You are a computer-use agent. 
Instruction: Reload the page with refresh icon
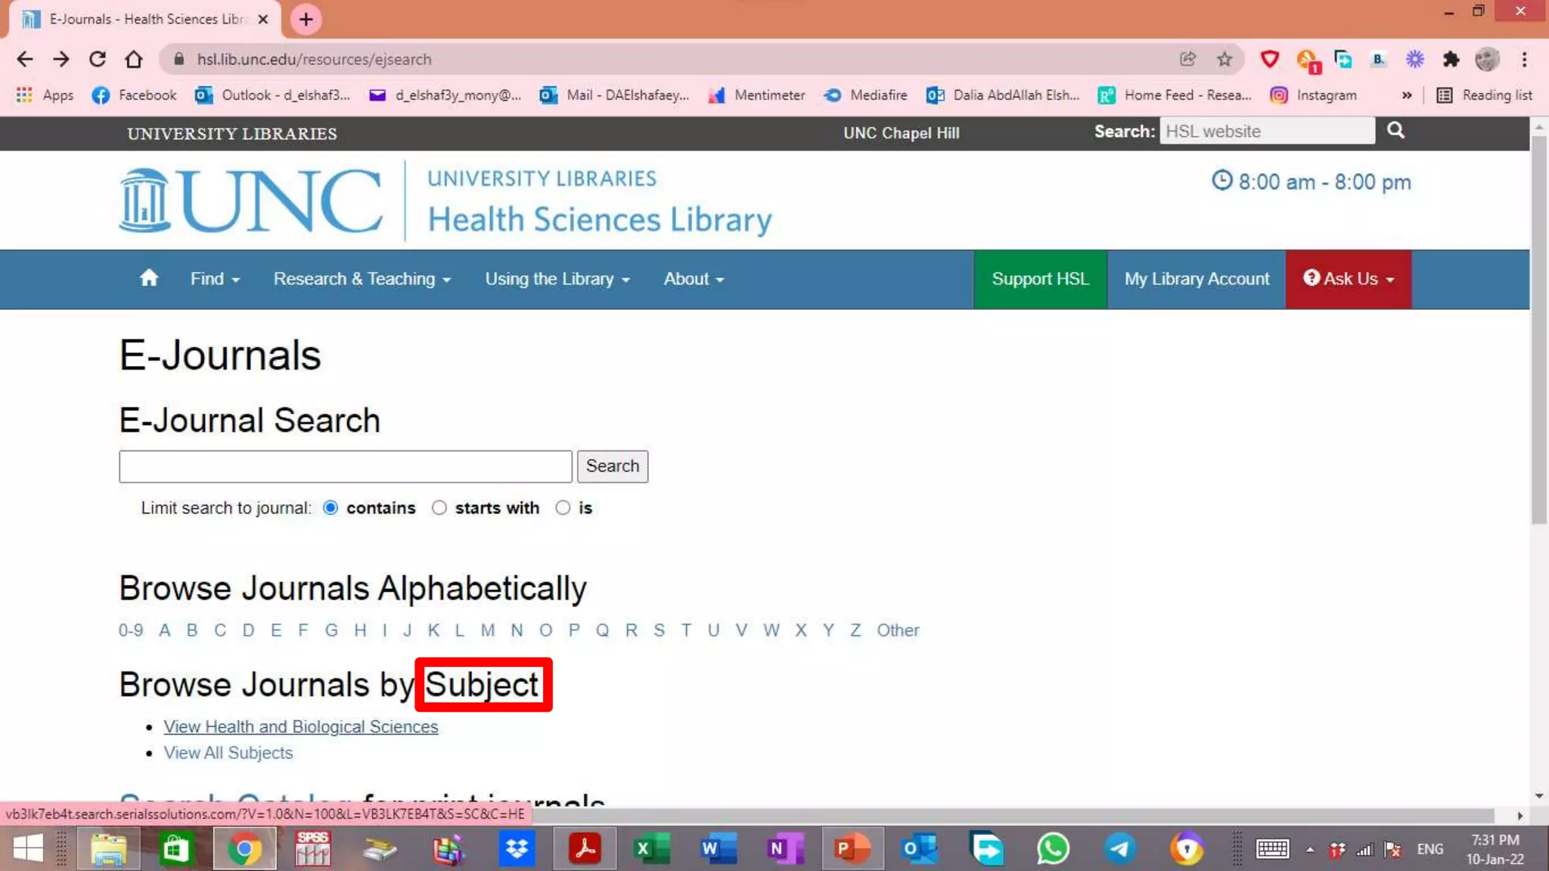[x=98, y=59]
